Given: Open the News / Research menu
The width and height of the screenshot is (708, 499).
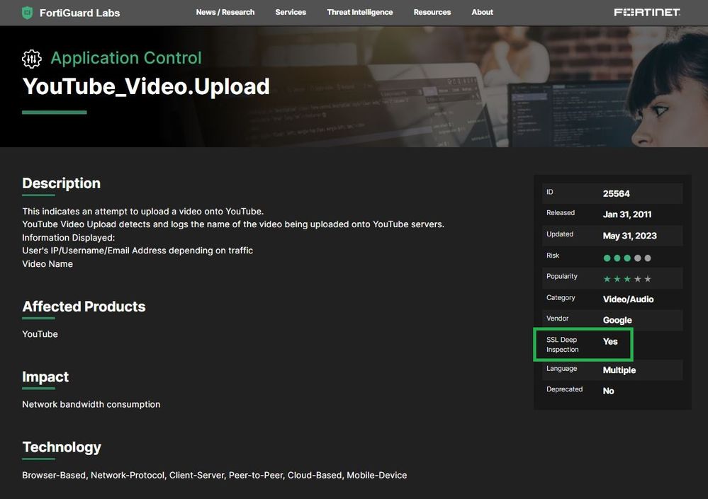Looking at the screenshot, I should [225, 12].
